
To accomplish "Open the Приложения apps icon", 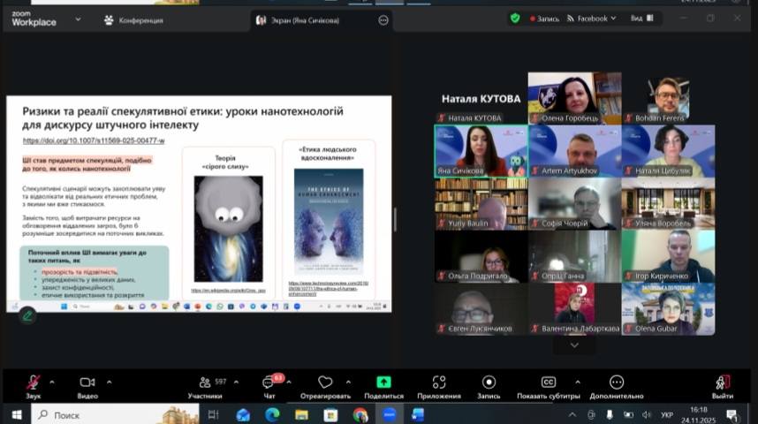I will 438,382.
